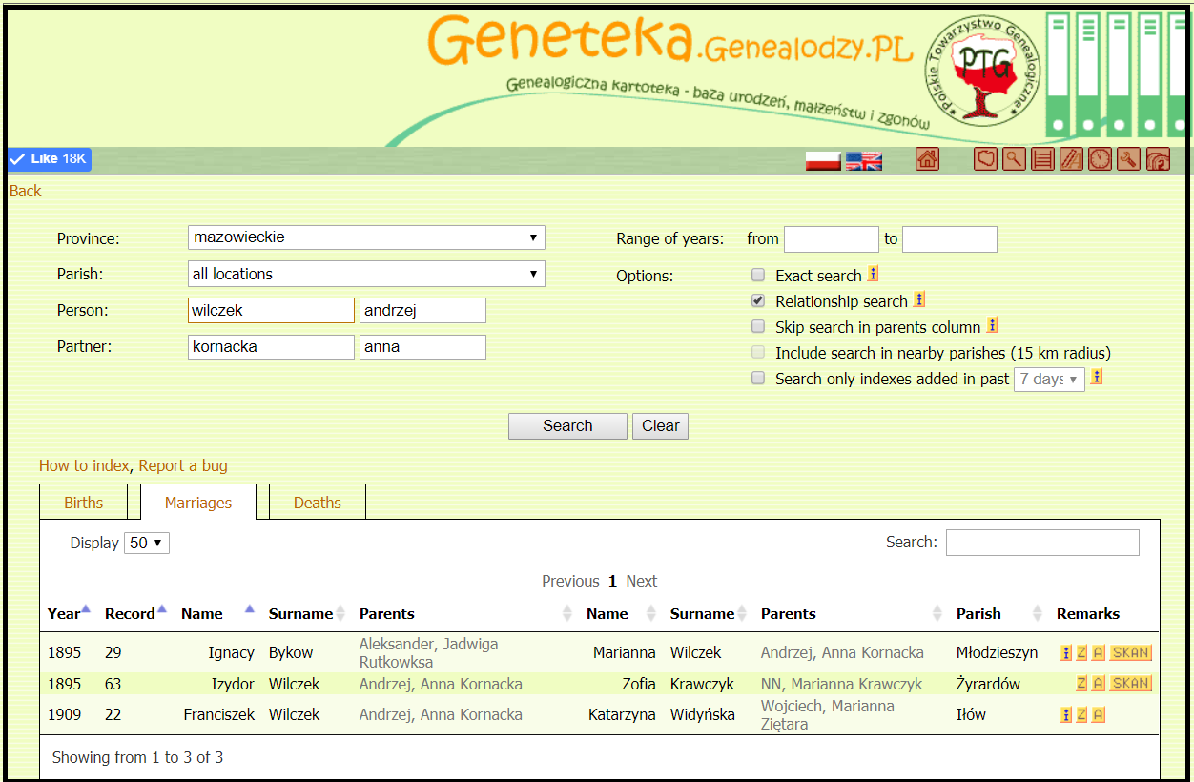Follow the Report a bug link

coord(183,466)
